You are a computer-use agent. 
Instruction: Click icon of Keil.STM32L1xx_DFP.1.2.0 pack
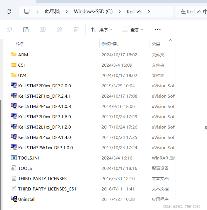coord(14,127)
